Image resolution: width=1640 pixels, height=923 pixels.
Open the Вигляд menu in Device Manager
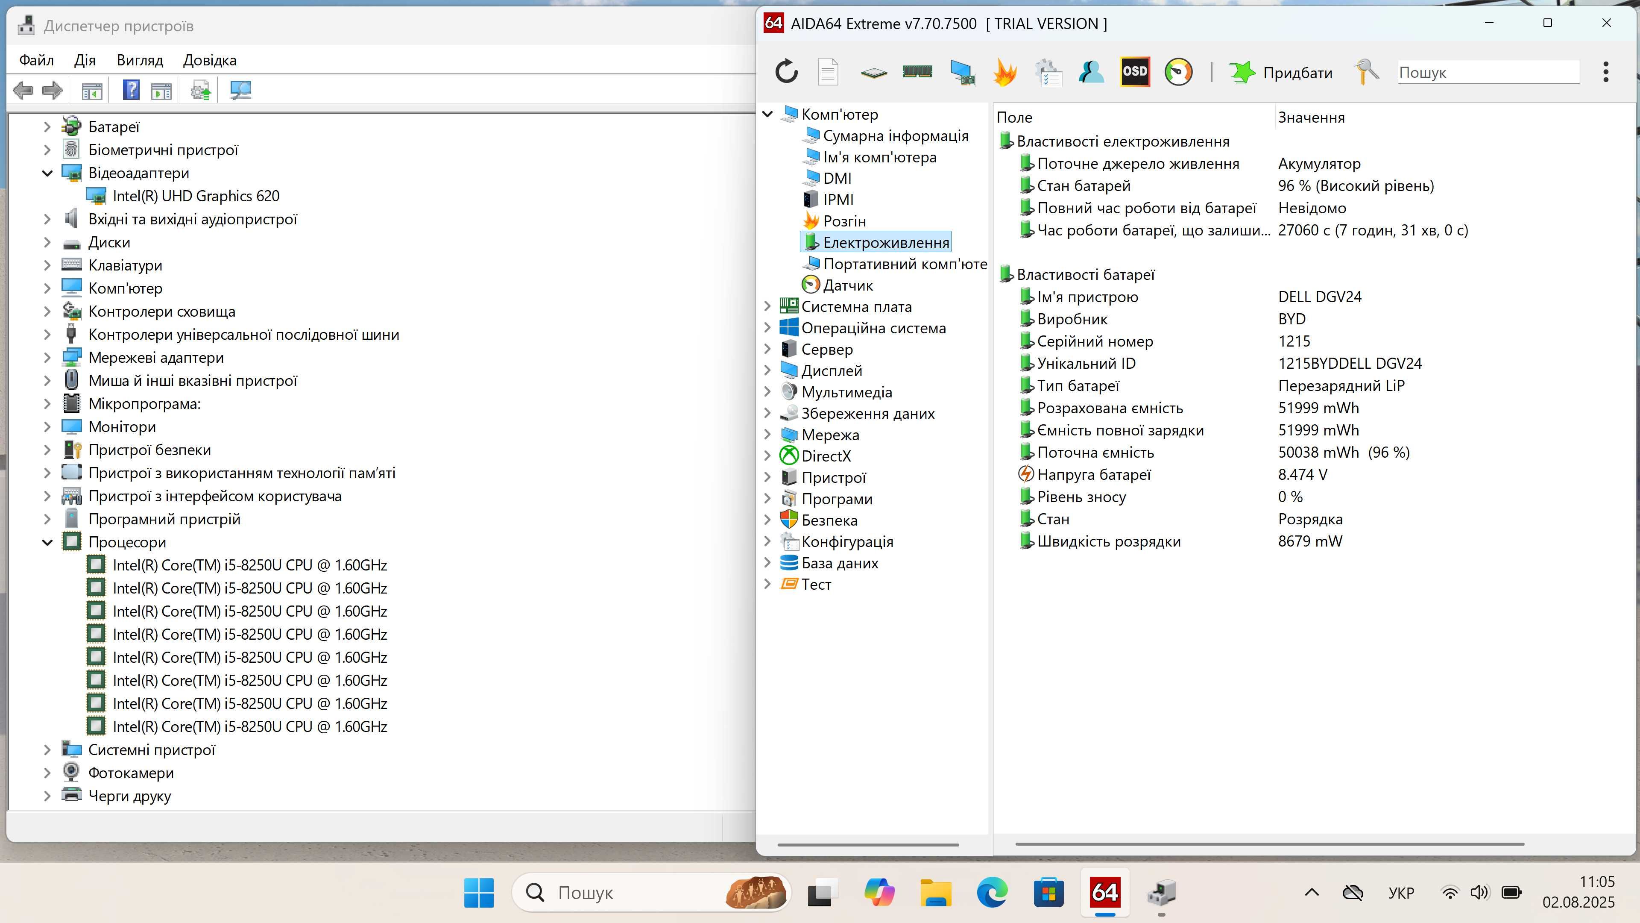pyautogui.click(x=140, y=61)
